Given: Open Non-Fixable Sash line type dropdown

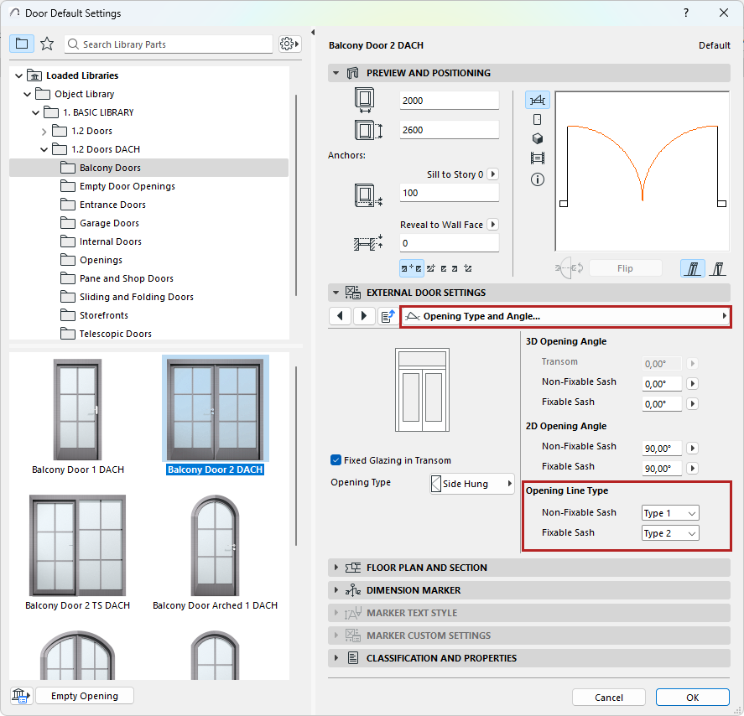Looking at the screenshot, I should [x=670, y=513].
